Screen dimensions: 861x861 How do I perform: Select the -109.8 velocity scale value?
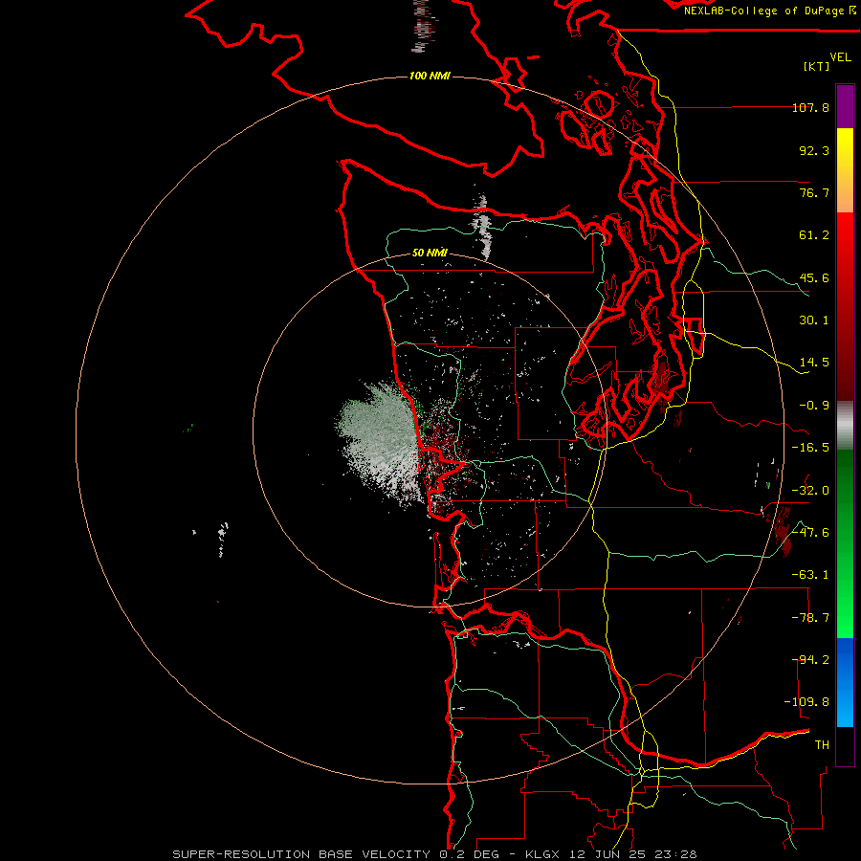point(806,702)
